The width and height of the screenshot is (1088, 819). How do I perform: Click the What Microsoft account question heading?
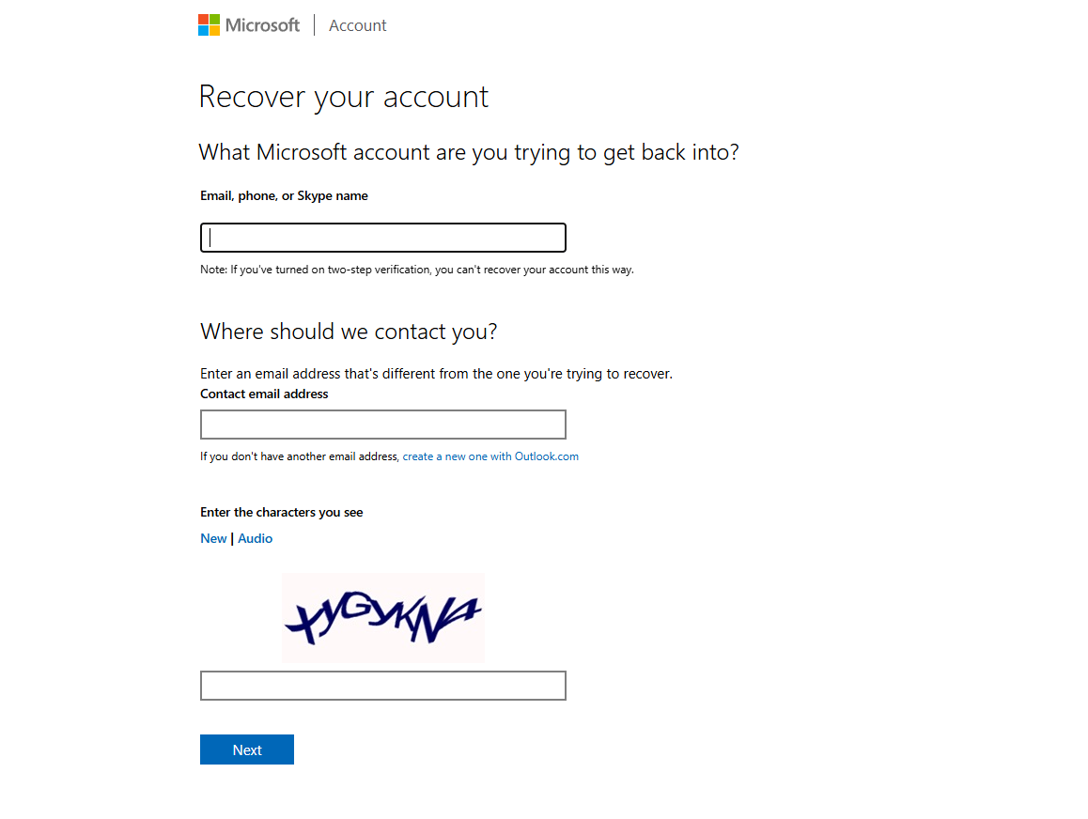pos(469,152)
